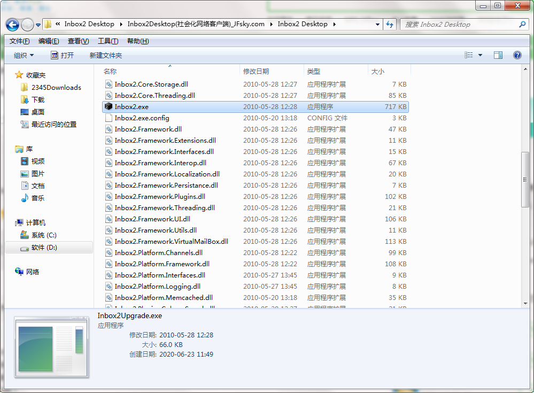Select Inbox2.Core.Threading.dll file icon

pyautogui.click(x=109, y=95)
